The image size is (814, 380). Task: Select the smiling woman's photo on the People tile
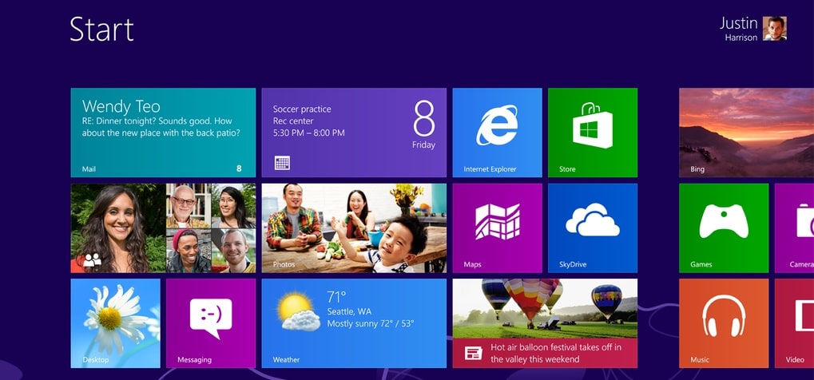tap(118, 228)
